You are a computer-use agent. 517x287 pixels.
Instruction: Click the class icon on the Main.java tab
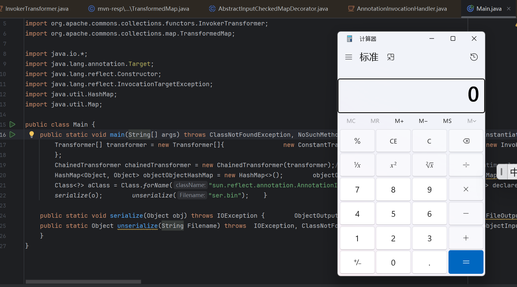click(x=470, y=9)
